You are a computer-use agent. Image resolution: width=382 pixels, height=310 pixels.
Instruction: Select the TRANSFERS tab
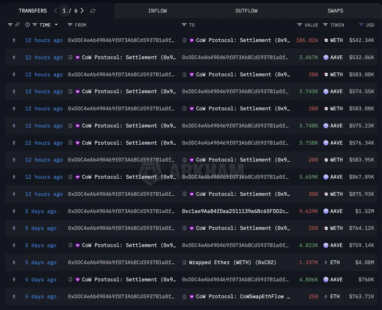[33, 11]
